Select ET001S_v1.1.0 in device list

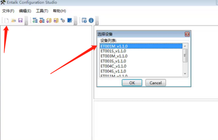click(141, 51)
